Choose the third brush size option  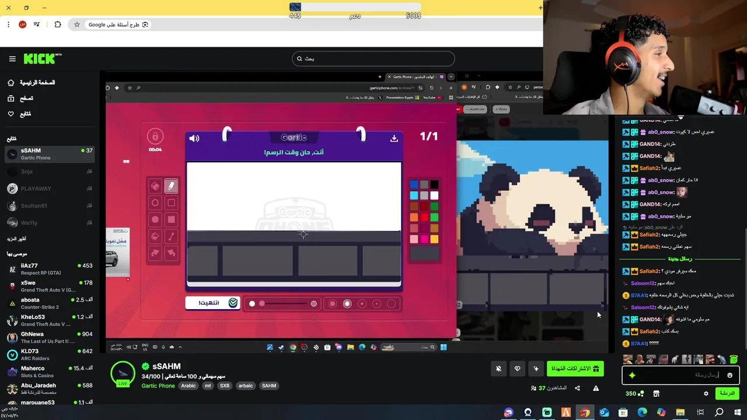click(x=362, y=303)
